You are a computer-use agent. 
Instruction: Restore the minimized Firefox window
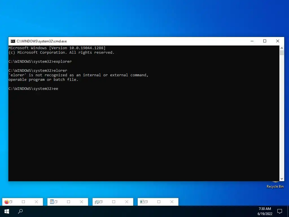(x=11, y=202)
